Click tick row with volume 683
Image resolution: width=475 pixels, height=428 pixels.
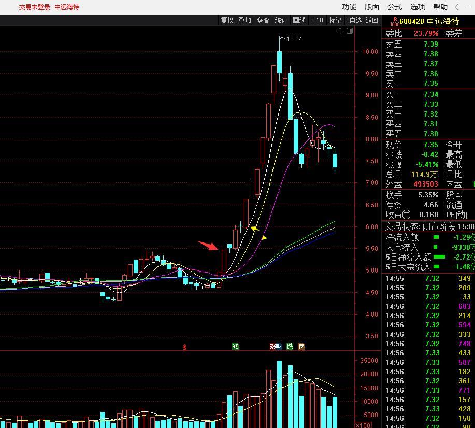428,306
